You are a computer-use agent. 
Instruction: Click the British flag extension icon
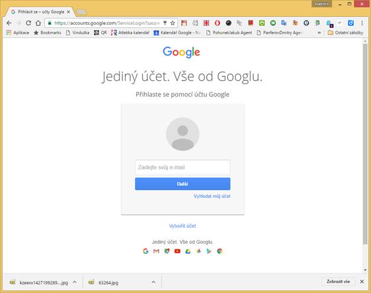[207, 23]
